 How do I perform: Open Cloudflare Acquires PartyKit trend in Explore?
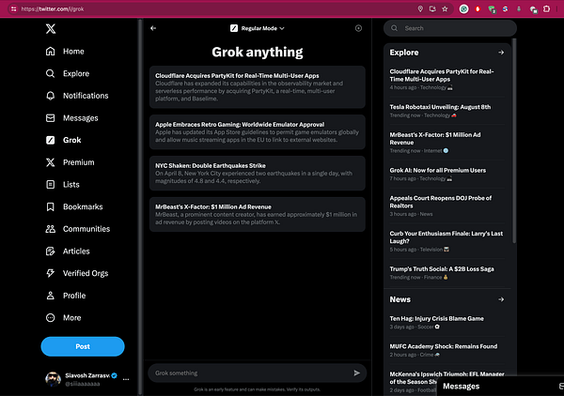(x=447, y=80)
